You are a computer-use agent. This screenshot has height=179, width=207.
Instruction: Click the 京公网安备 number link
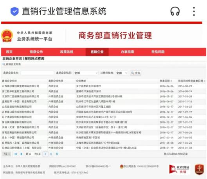click(141, 166)
